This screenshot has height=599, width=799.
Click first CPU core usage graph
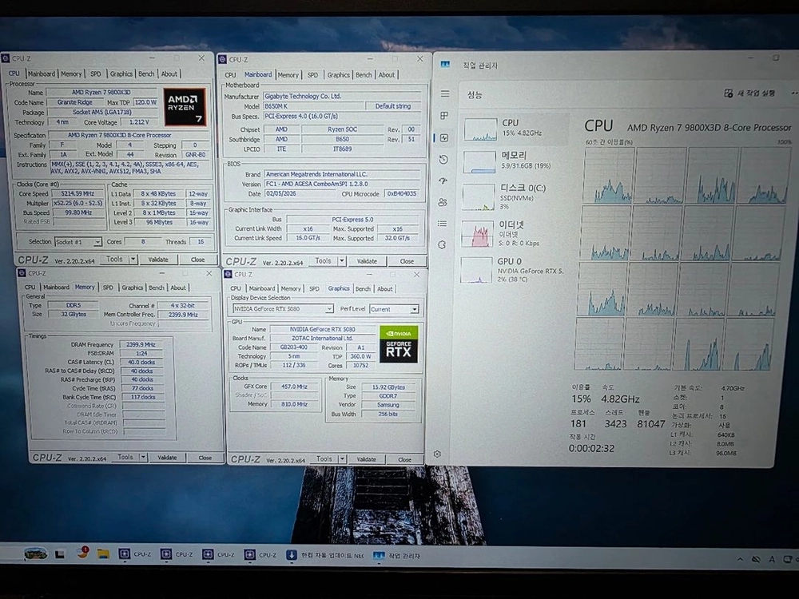point(610,176)
